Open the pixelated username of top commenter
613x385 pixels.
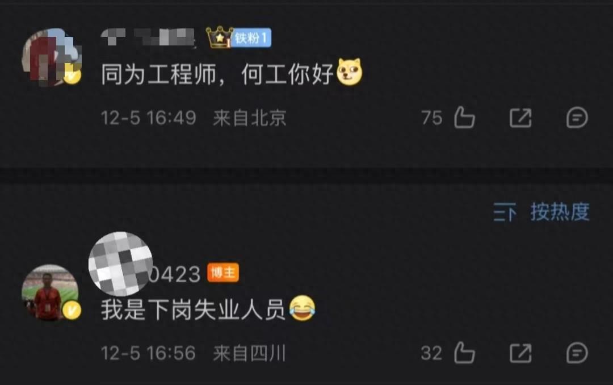pos(148,37)
